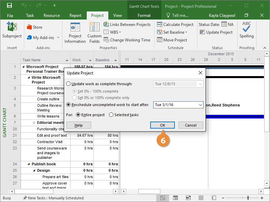
Task: Select Reschedule uncompleted work option
Action: point(69,105)
